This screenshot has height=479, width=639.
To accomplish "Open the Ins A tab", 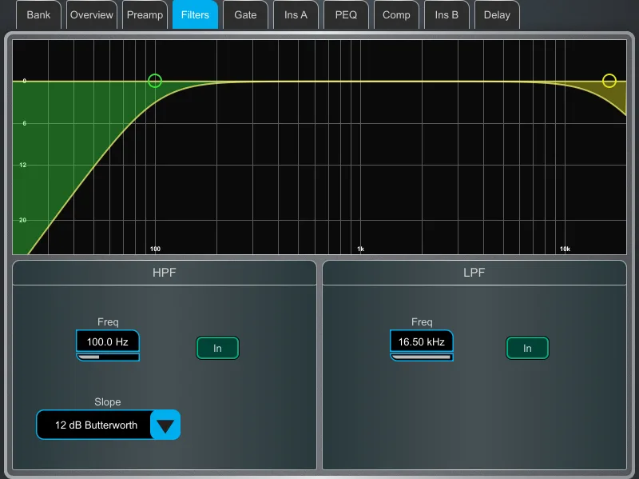I will [296, 14].
